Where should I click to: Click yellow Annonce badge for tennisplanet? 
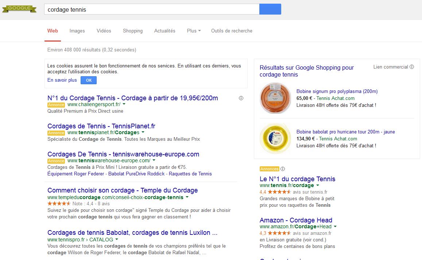(56, 133)
